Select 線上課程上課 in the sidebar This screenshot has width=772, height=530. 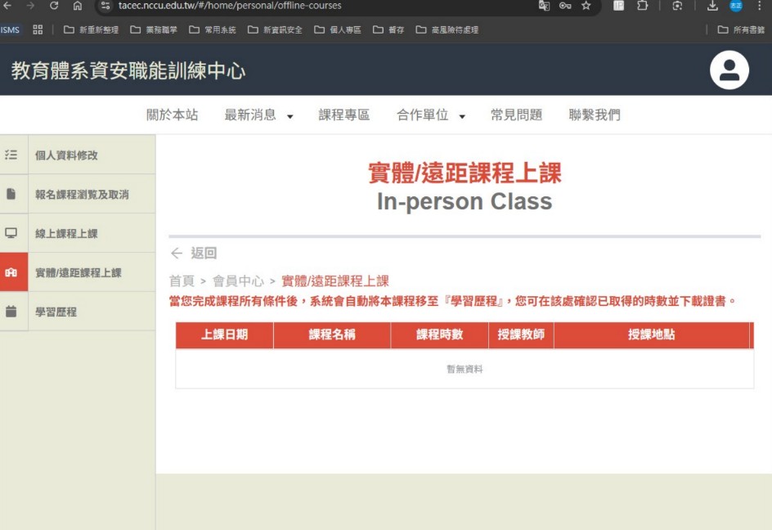tap(66, 233)
